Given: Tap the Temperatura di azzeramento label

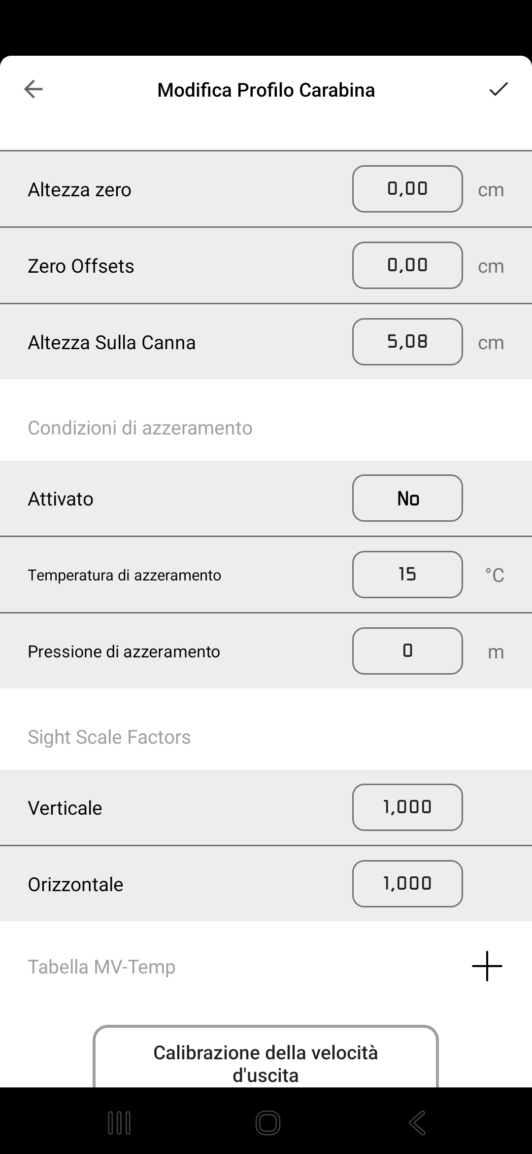Looking at the screenshot, I should click(x=124, y=575).
